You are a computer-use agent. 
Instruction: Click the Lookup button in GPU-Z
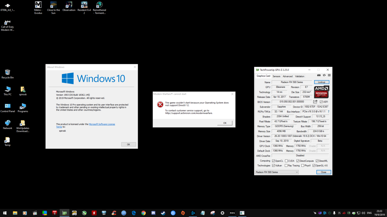(x=322, y=82)
